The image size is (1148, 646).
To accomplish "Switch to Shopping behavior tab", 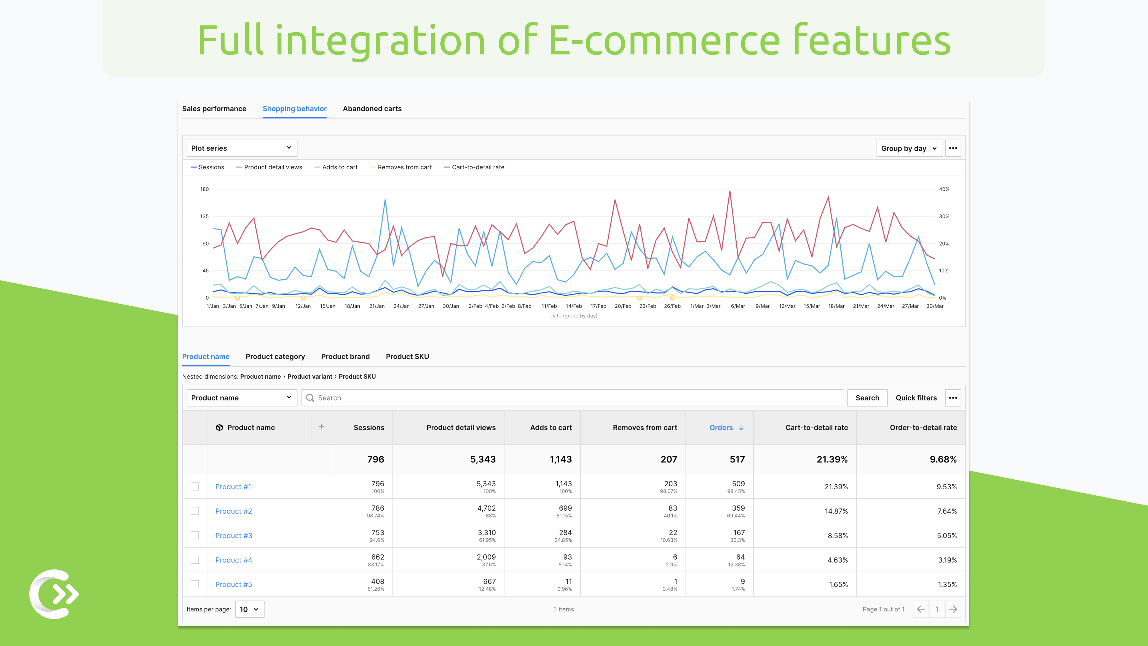I will click(294, 109).
